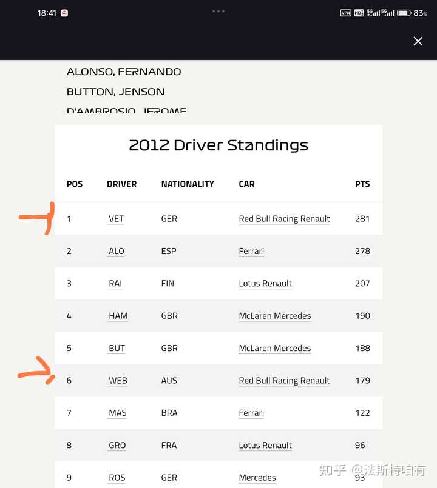
Task: Open Red Bull Racing Renault link in first row
Action: tap(284, 219)
